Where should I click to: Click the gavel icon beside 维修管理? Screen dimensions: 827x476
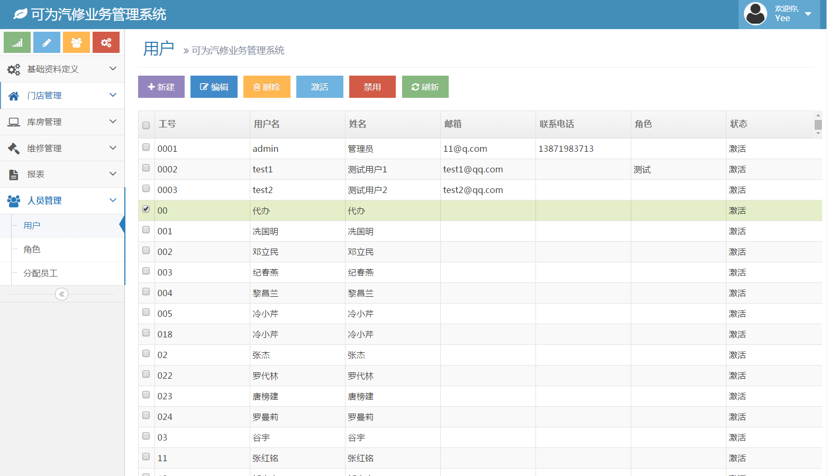[14, 148]
